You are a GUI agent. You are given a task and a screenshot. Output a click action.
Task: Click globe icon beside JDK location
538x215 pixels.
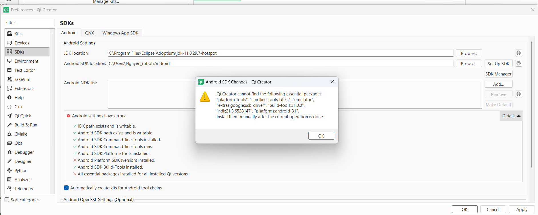pyautogui.click(x=519, y=53)
